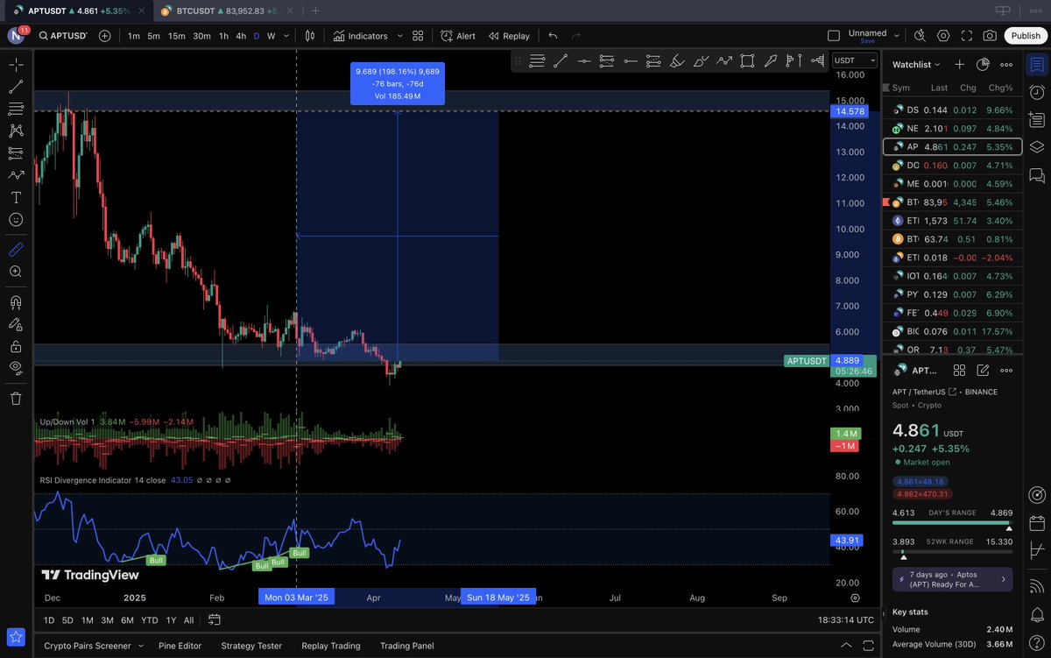Viewport: 1051px width, 658px height.
Task: Open the Alerts clock panel in right sidebar
Action: tap(1037, 92)
